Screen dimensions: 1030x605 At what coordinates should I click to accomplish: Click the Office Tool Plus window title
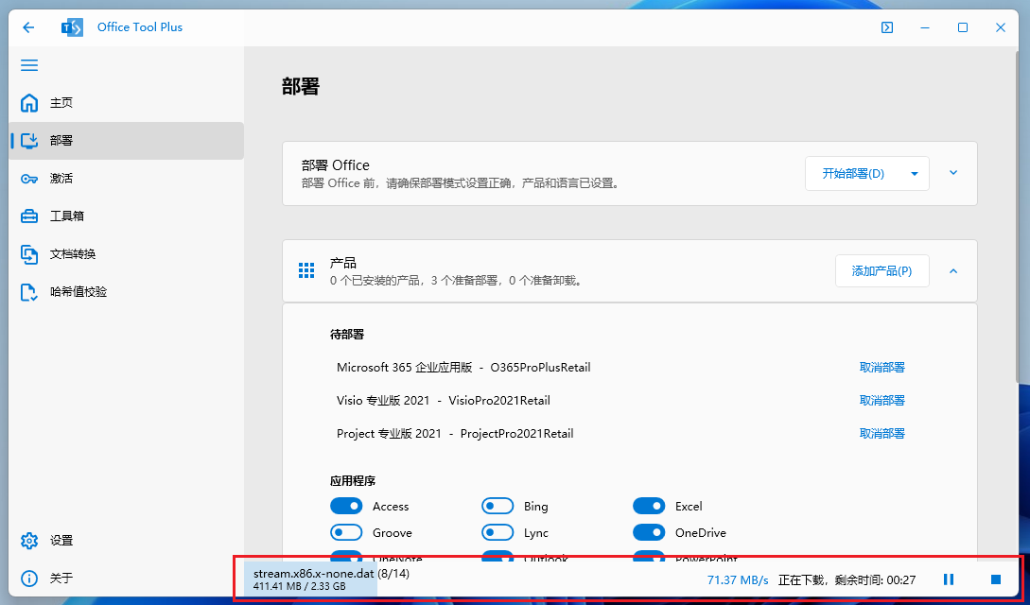coord(140,27)
